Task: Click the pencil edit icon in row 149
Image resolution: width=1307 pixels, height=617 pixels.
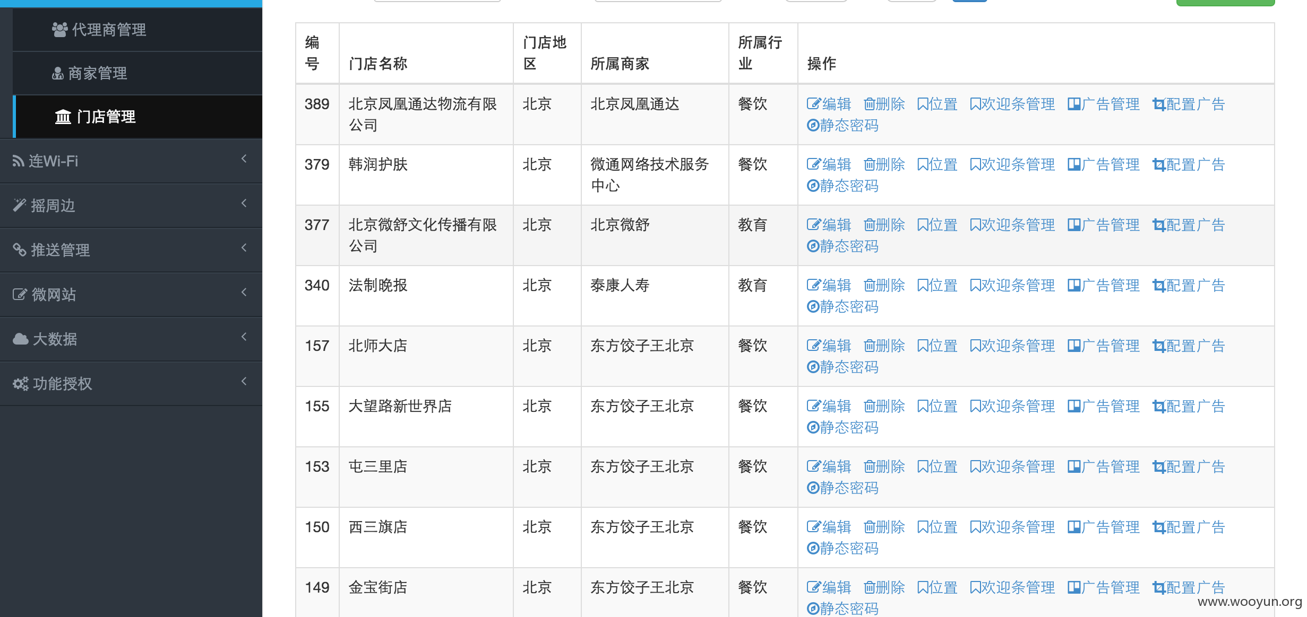Action: [x=814, y=587]
